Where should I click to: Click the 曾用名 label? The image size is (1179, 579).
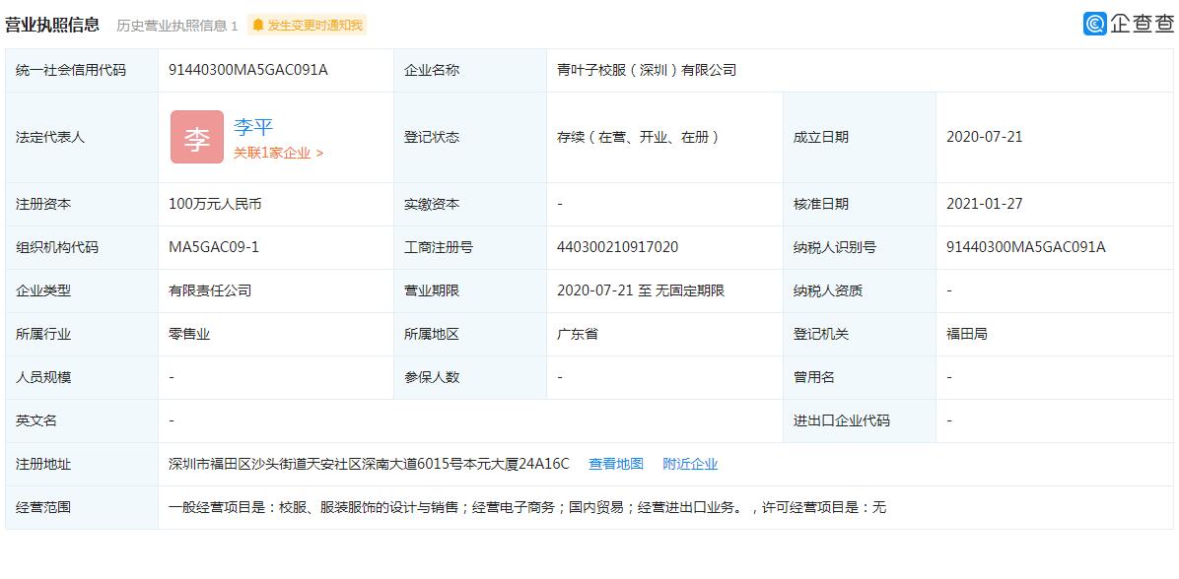pyautogui.click(x=813, y=378)
